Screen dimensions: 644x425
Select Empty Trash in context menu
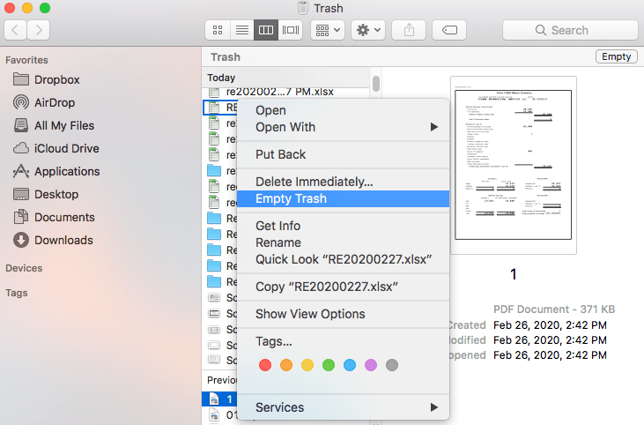click(x=344, y=198)
